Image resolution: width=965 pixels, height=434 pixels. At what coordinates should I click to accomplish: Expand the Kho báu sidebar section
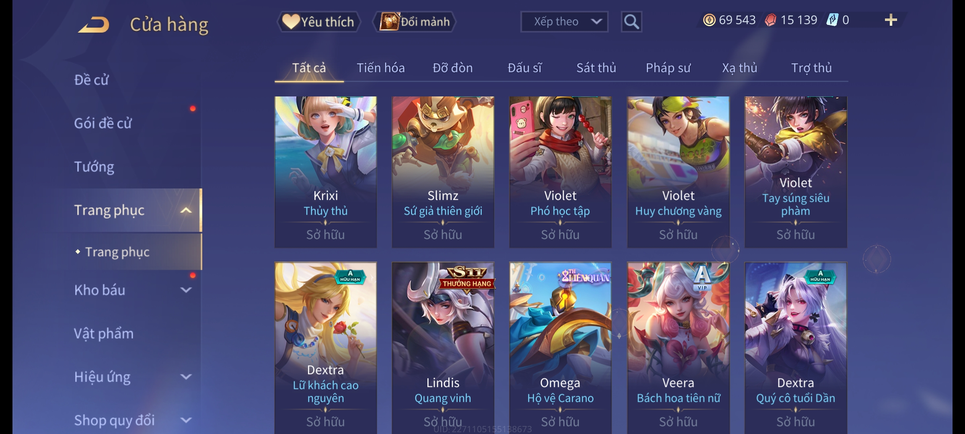[x=186, y=290]
